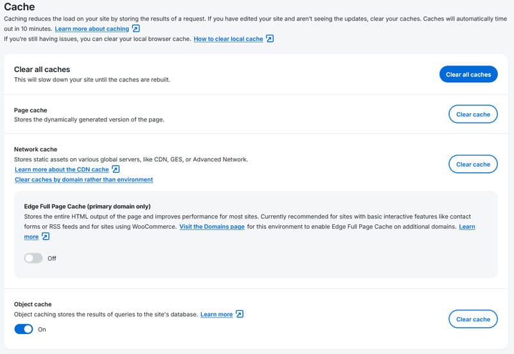The height and width of the screenshot is (354, 514).
Task: Open Learn more about caching link
Action: [x=92, y=29]
